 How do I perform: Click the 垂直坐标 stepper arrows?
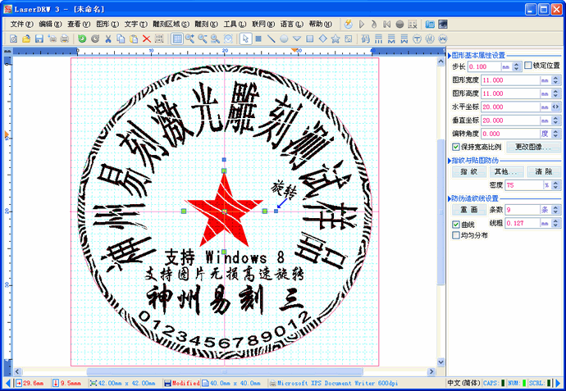coord(556,120)
